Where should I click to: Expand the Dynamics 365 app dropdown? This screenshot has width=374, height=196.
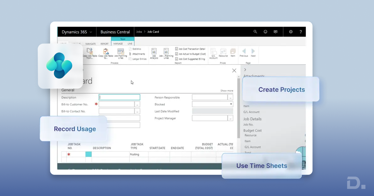tap(91, 32)
